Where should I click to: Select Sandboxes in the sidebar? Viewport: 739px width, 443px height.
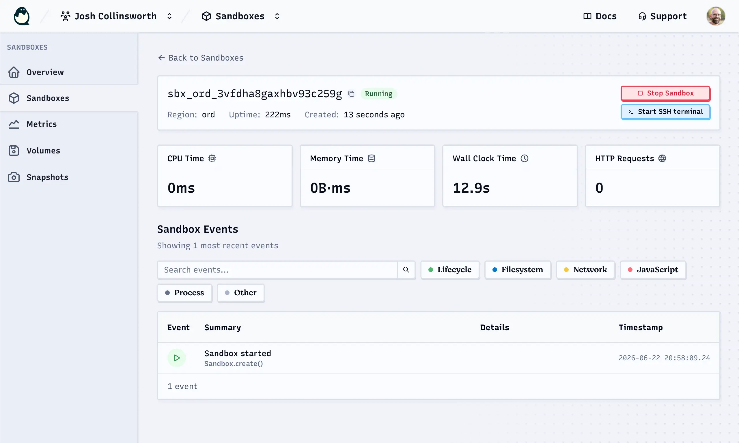[69, 98]
